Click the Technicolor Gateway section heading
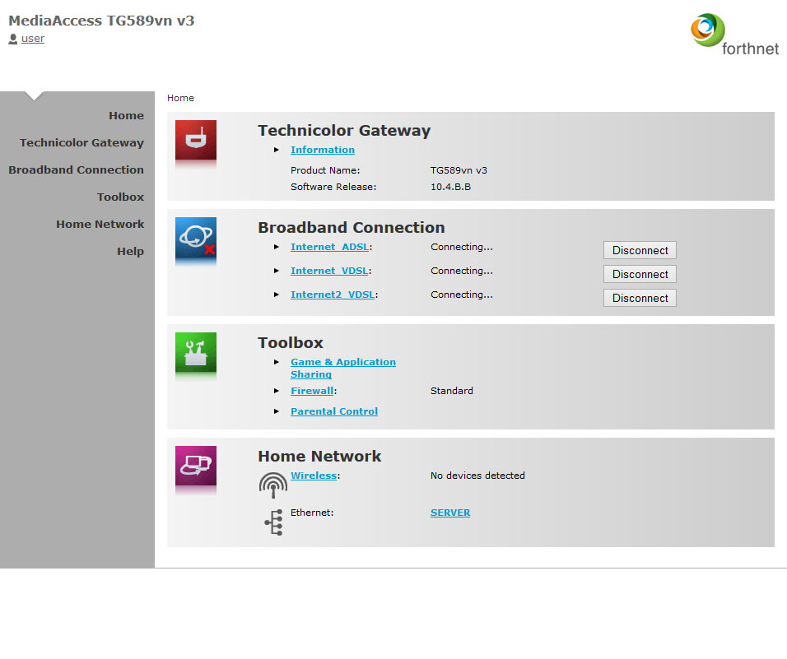 344,130
